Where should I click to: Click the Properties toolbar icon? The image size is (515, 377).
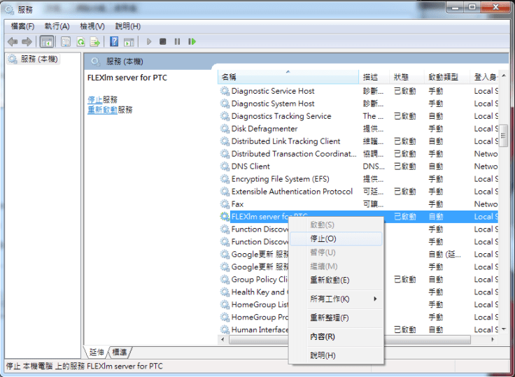pos(66,42)
